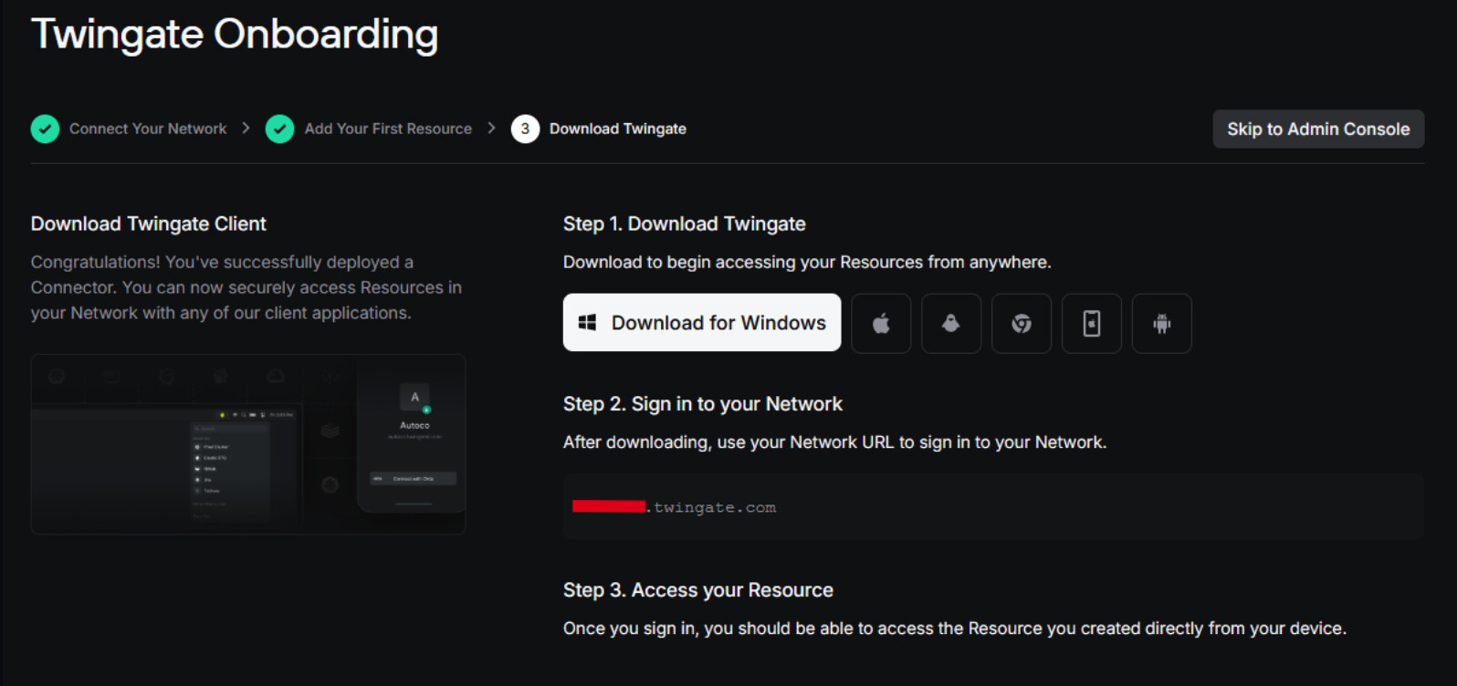Go to Connect Your Network step
The width and height of the screenshot is (1457, 686).
[148, 129]
